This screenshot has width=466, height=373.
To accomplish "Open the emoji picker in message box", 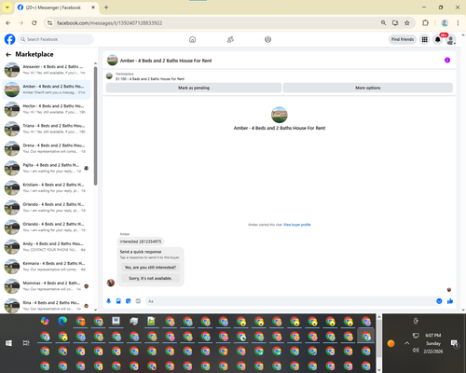I will click(439, 301).
